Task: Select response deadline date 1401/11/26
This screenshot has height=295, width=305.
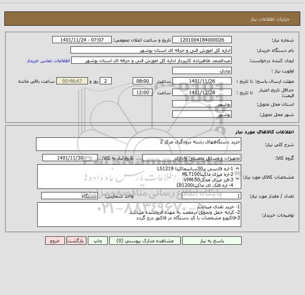Action: click(202, 81)
